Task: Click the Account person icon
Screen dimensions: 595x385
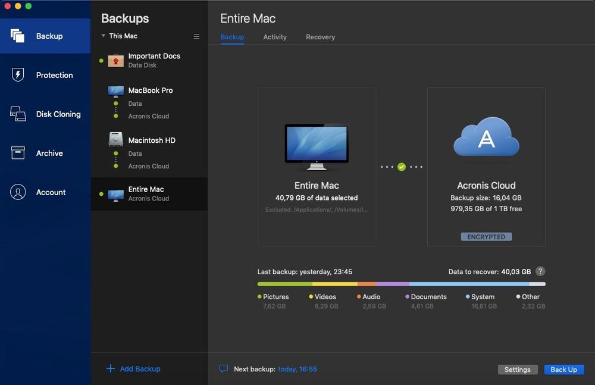Action: tap(18, 192)
